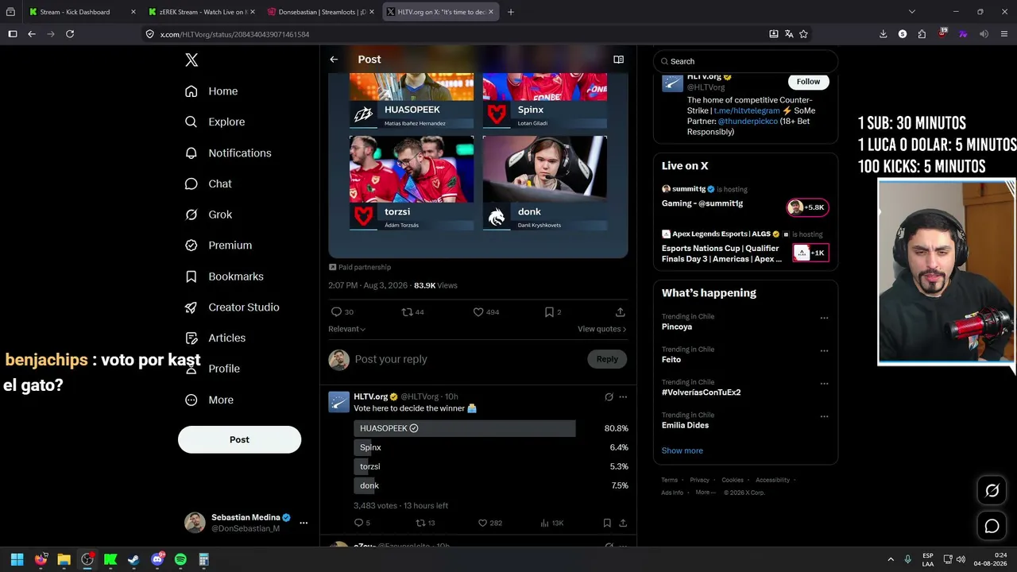Click the Creator Studio rocket icon

click(x=191, y=307)
